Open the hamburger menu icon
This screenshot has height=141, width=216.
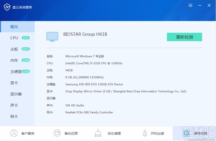(190, 5)
